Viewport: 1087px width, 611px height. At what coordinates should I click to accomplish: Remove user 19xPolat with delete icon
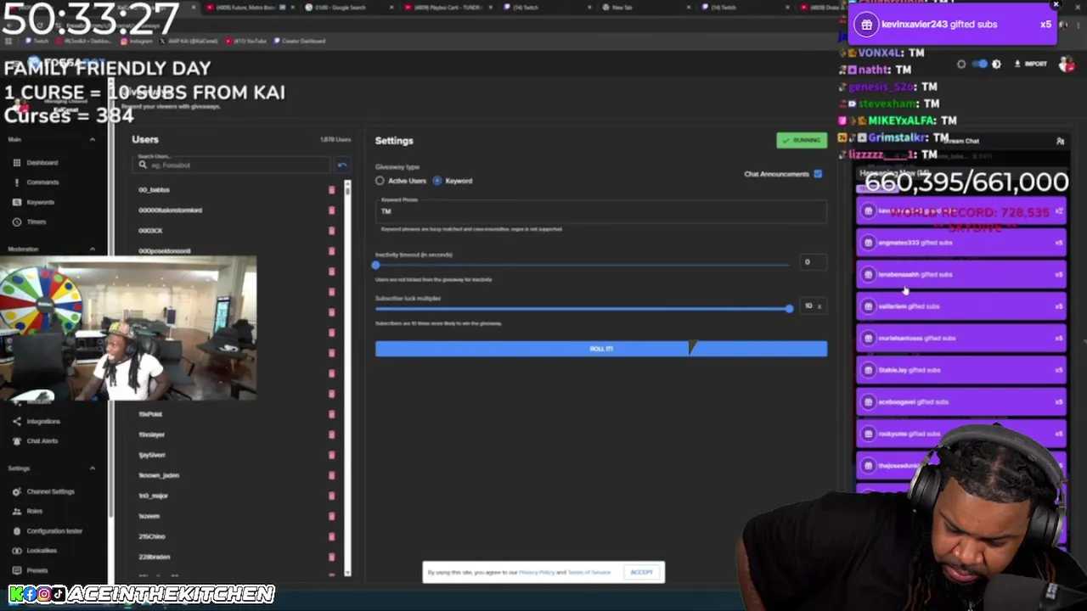point(331,414)
